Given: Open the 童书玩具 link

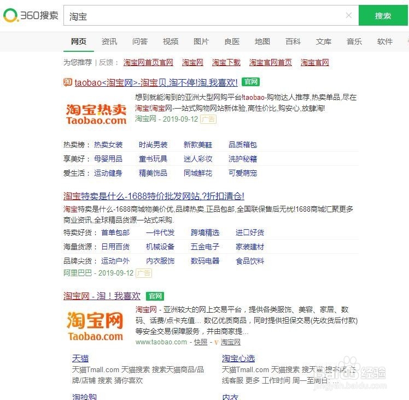Looking at the screenshot, I should [153, 159].
